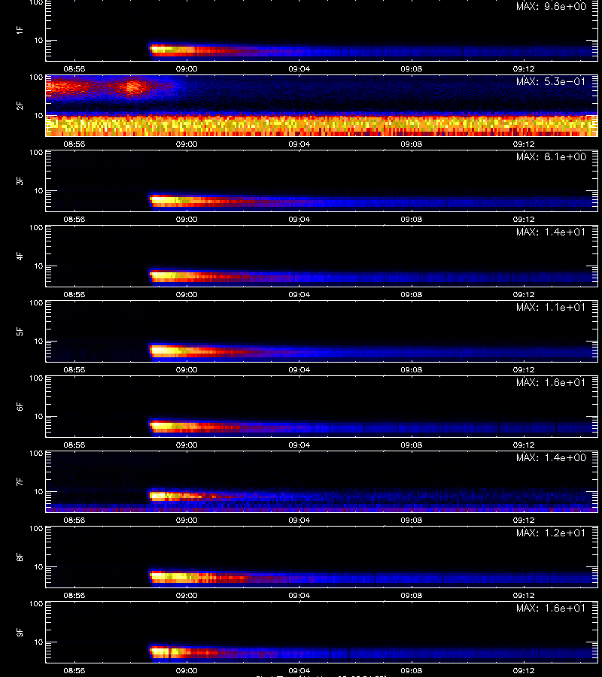
Task: Click the 09:04 tick under panel 7F
Action: click(x=299, y=521)
